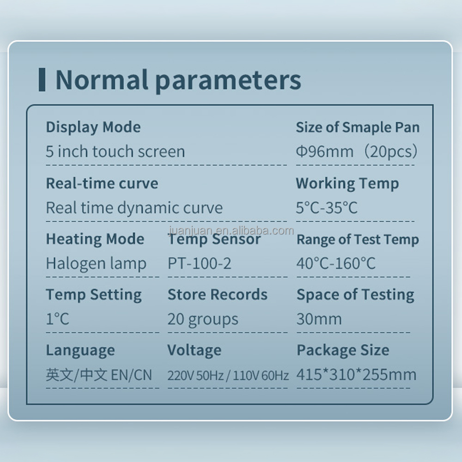Click the "Normal parameters" heading
The image size is (462, 462).
(178, 80)
